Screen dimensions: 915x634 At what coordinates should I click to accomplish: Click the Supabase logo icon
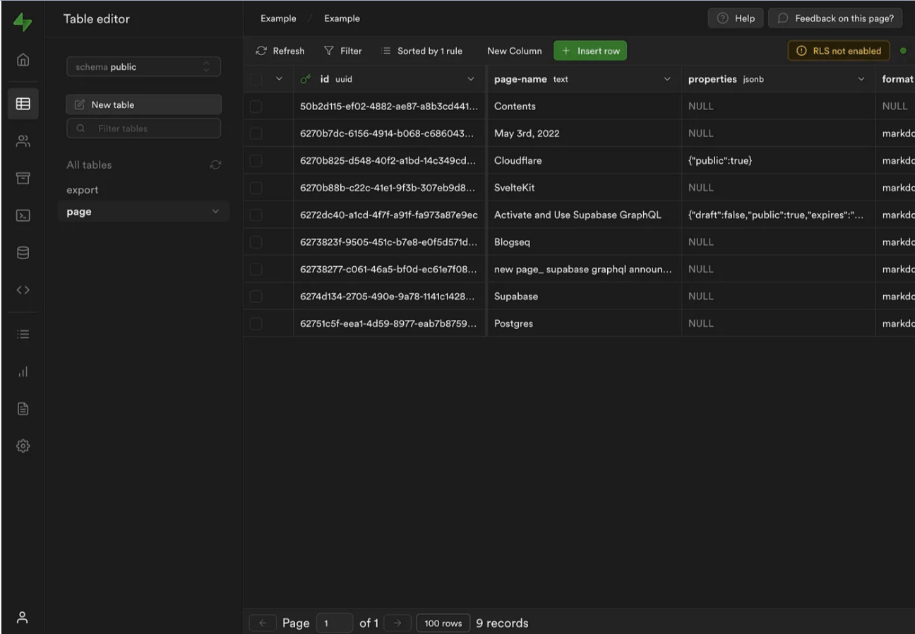(x=23, y=21)
